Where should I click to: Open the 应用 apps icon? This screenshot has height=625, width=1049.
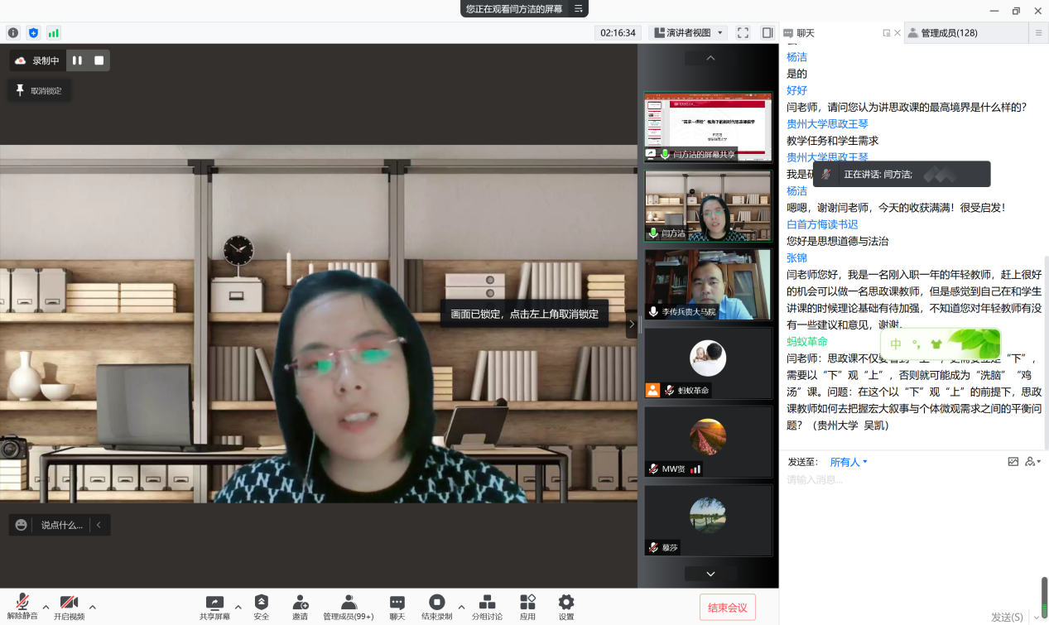527,603
